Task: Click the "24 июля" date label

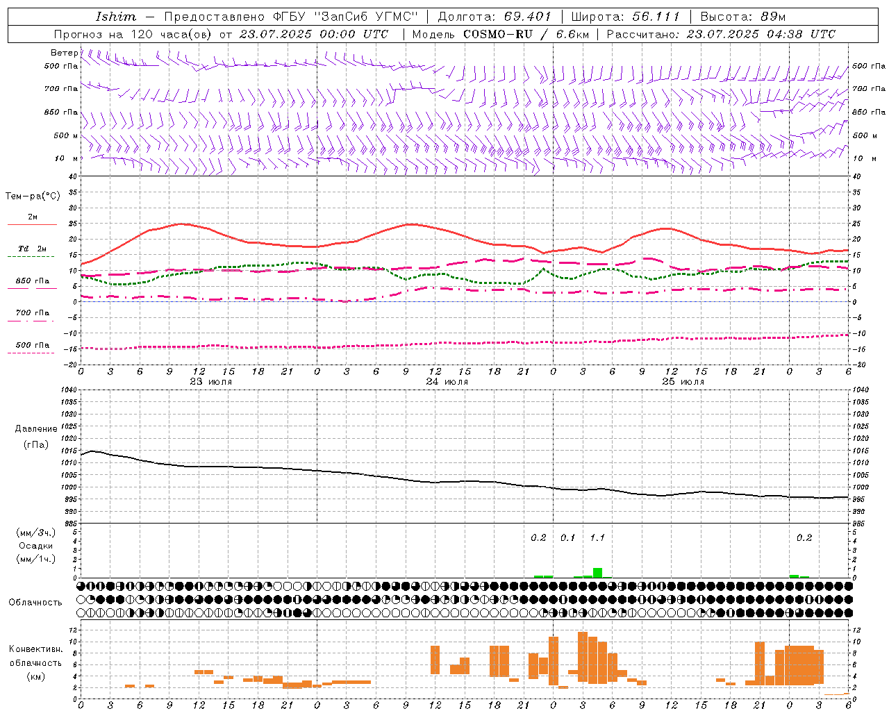Action: [447, 381]
